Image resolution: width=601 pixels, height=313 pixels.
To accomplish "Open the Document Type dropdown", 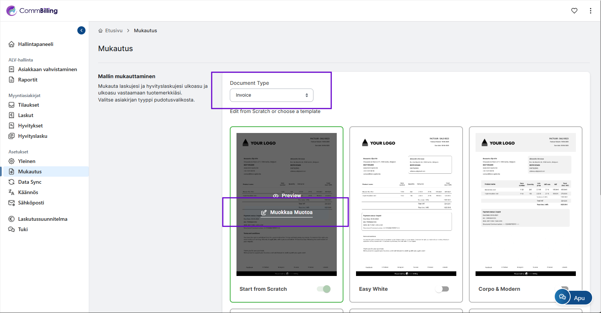I will point(271,95).
